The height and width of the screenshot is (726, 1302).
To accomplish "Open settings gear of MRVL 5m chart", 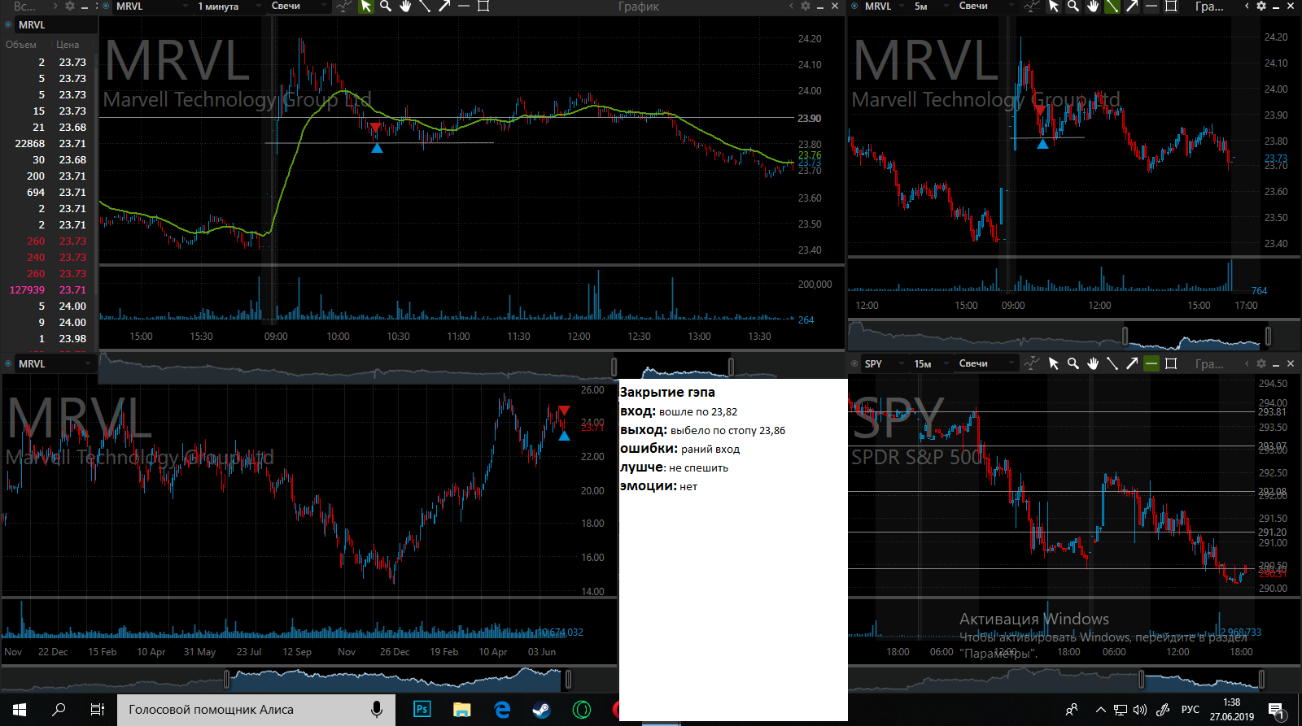I will pos(1261,6).
